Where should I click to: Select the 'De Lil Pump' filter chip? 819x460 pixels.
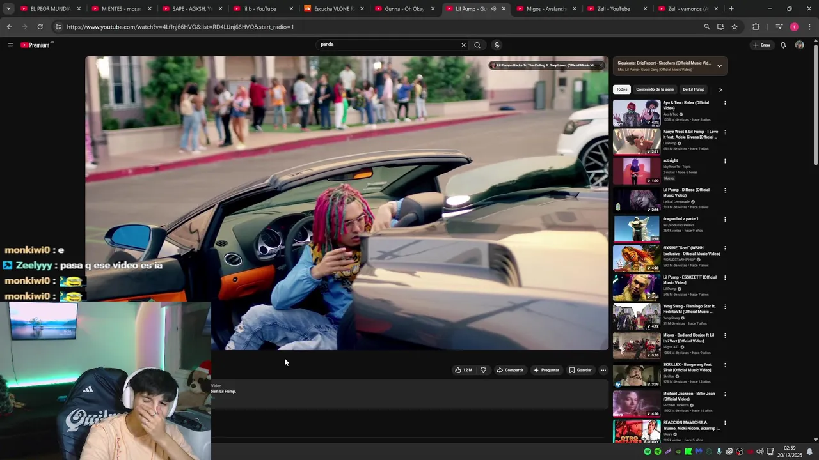click(693, 89)
